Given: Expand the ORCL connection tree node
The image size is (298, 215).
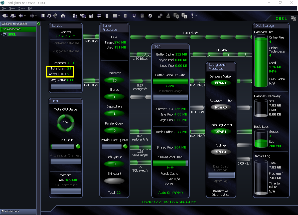Looking at the screenshot, I should pos(2,34).
